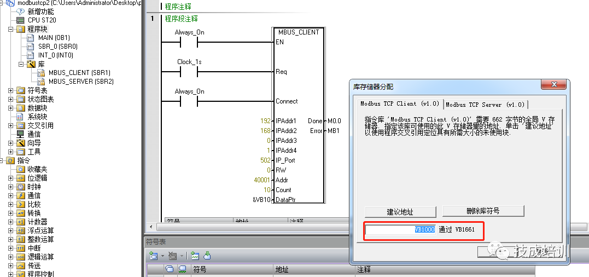Click the 指令 instructions root icon
The image size is (589, 277).
pos(10,161)
